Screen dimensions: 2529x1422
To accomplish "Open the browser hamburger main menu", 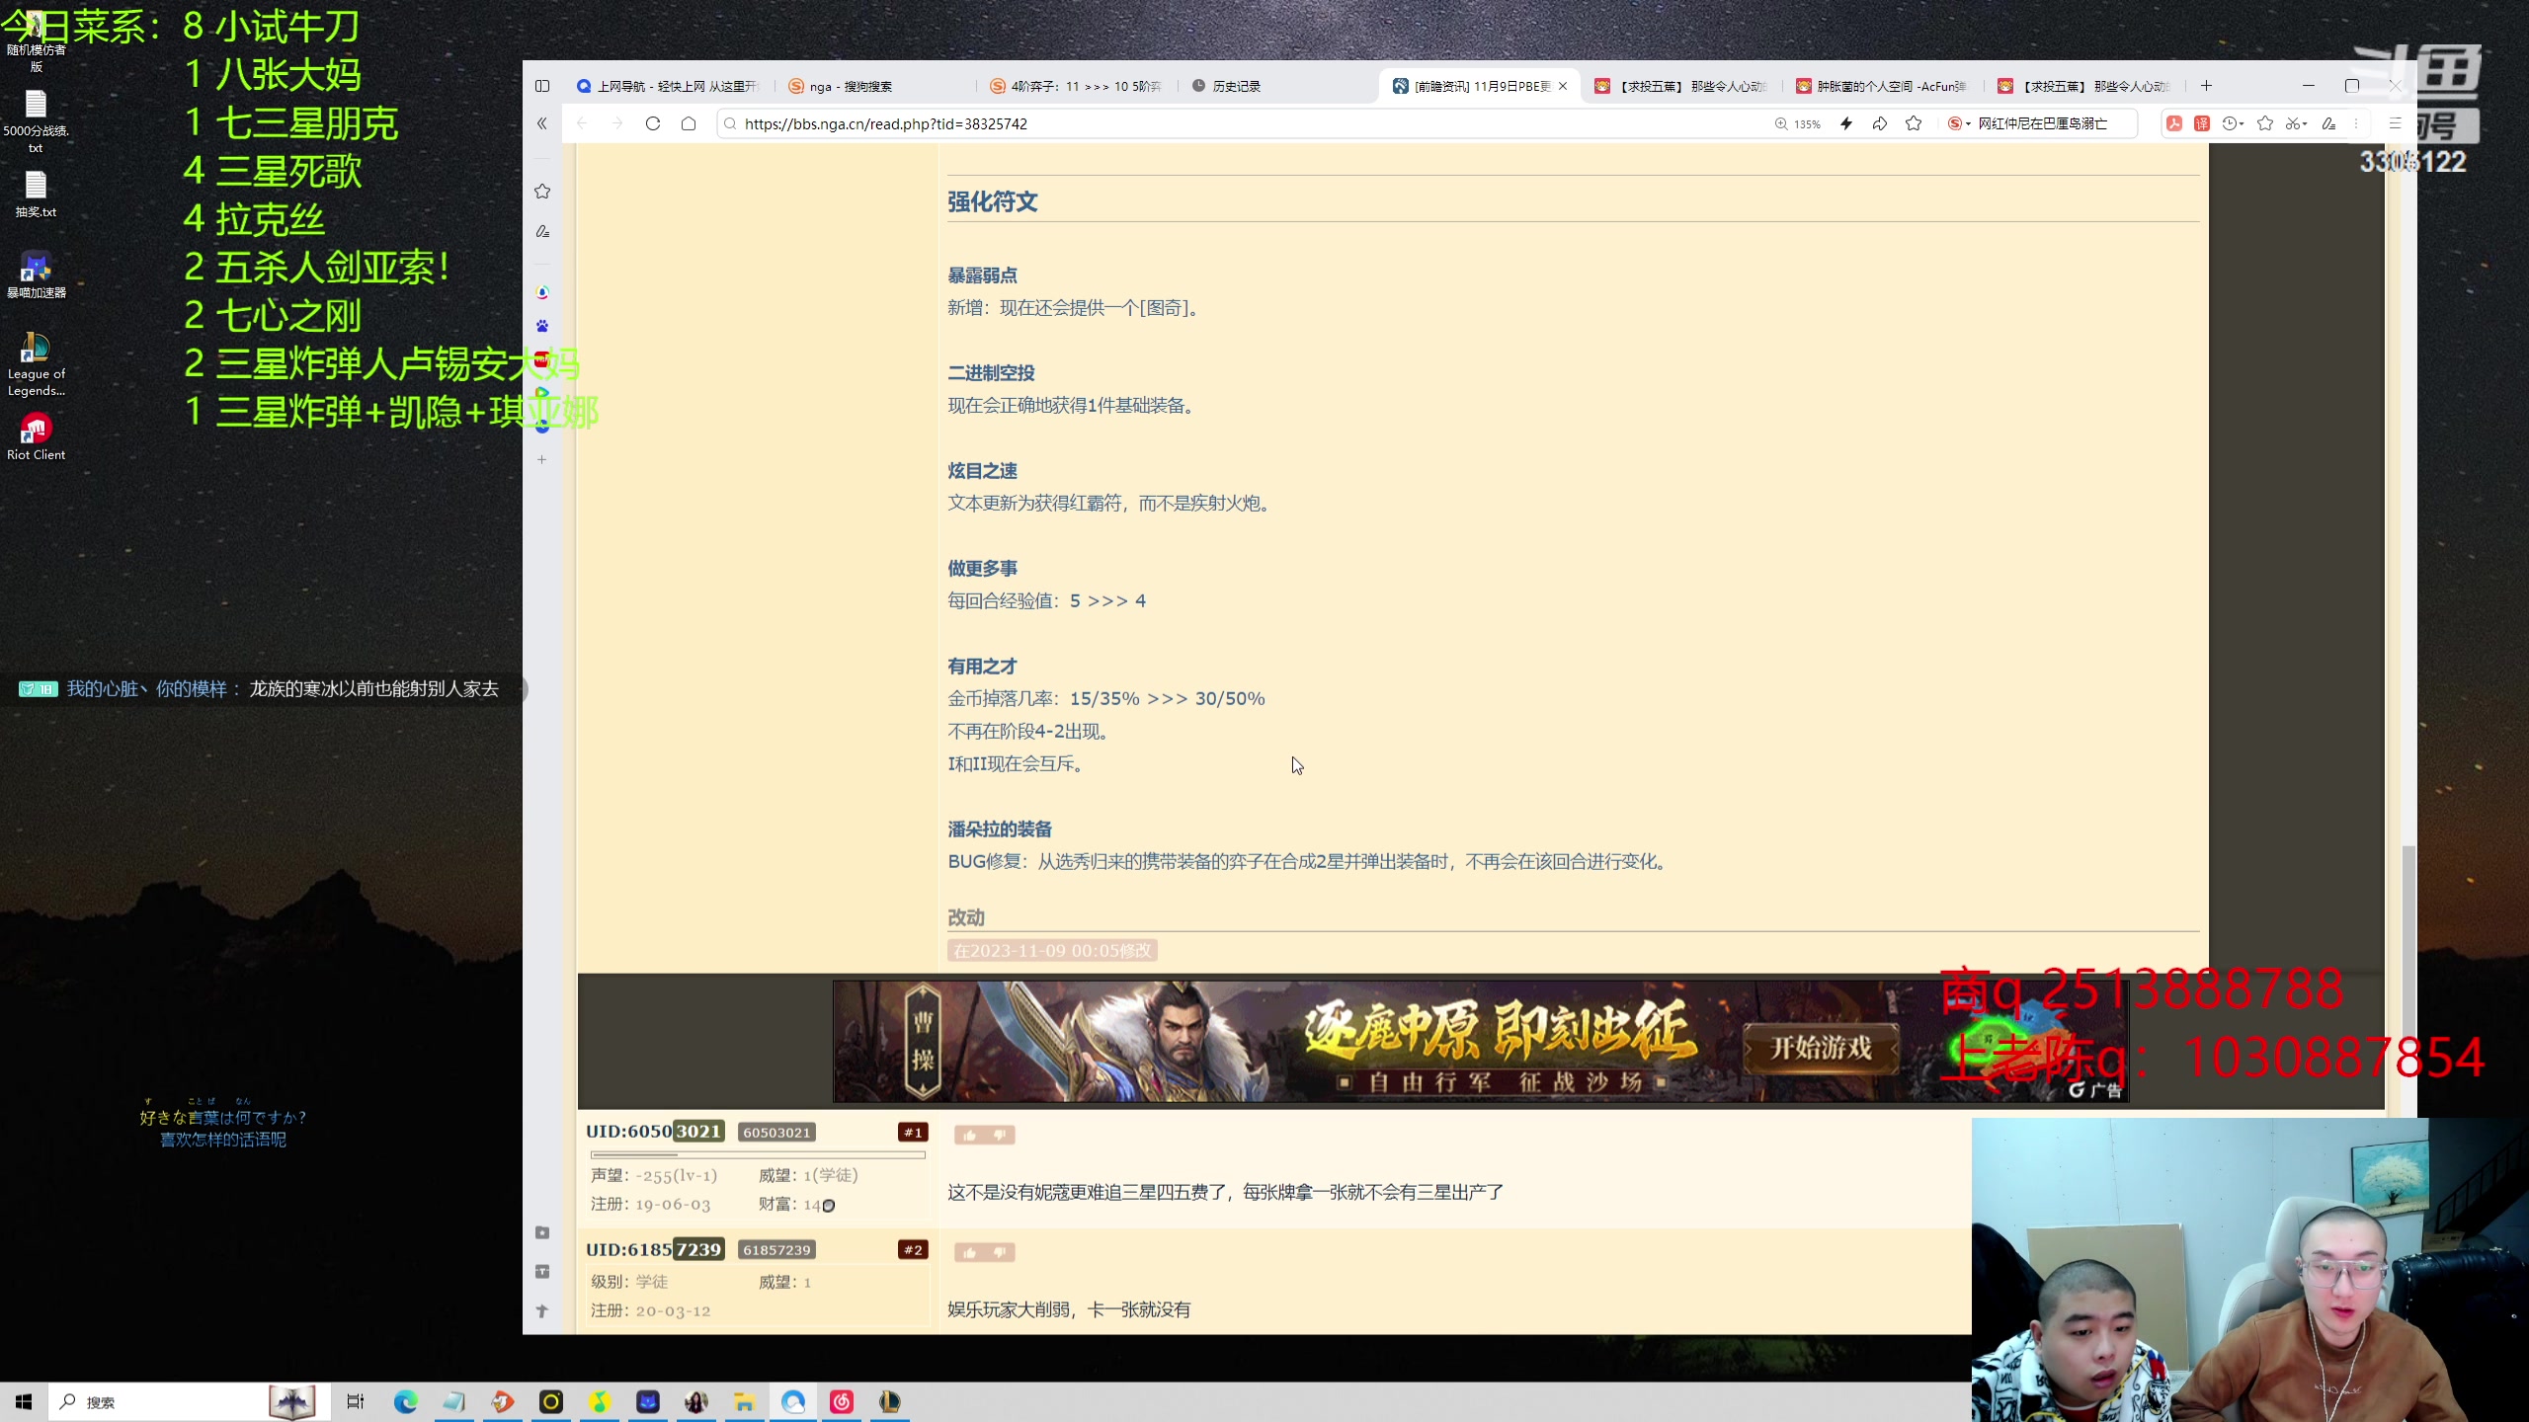I will (2395, 123).
